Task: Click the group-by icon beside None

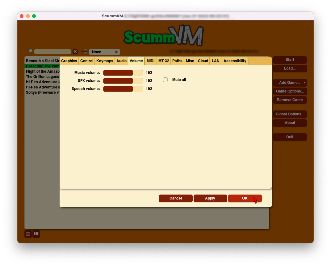Action: 85,52
